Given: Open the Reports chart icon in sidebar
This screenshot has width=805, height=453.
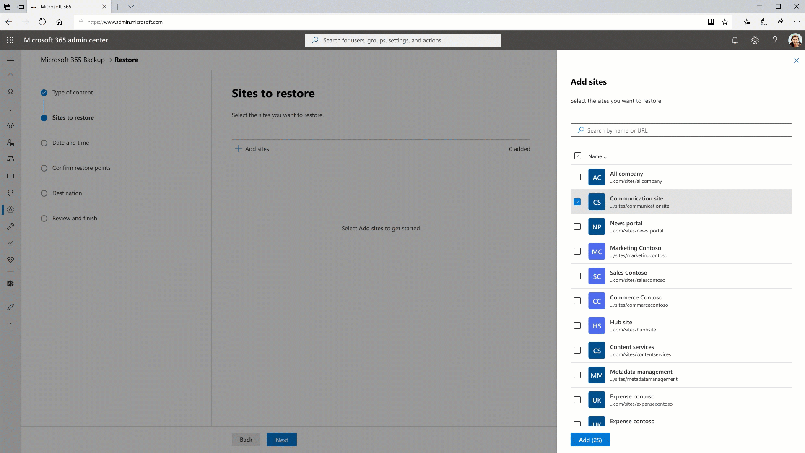Looking at the screenshot, I should point(10,243).
